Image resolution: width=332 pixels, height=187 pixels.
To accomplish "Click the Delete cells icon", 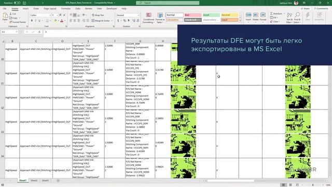I will coord(256,15).
